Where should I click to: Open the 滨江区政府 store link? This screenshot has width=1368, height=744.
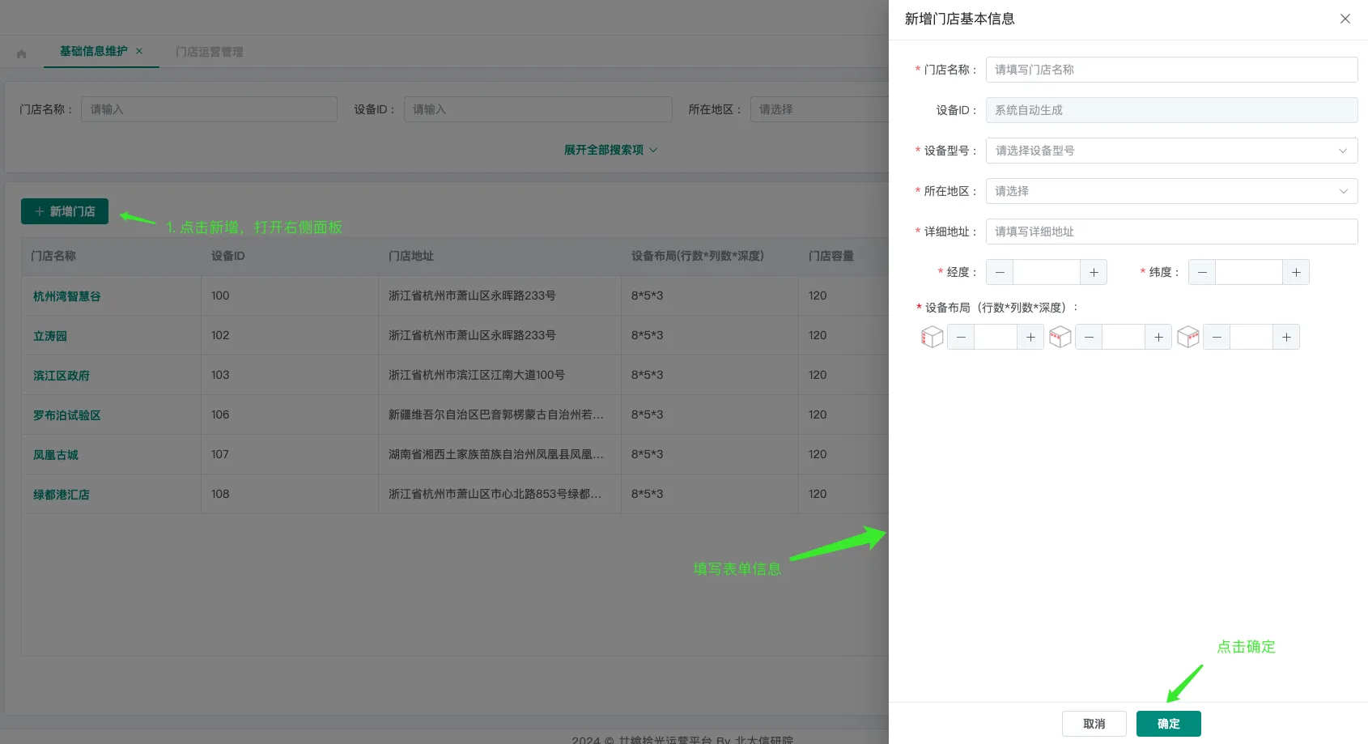(62, 376)
